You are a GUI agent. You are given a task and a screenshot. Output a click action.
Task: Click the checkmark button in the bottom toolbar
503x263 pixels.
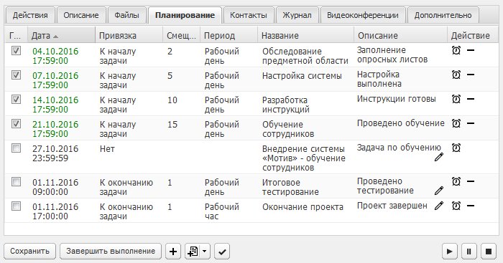pyautogui.click(x=222, y=251)
